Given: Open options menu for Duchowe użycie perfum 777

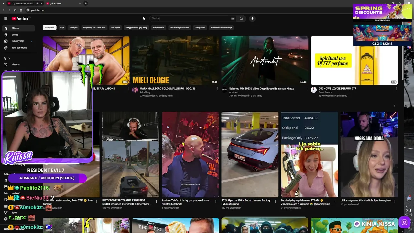Looking at the screenshot, I should (x=396, y=89).
